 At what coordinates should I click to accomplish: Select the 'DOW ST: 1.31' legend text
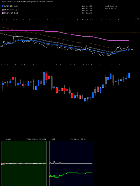(11, 6)
